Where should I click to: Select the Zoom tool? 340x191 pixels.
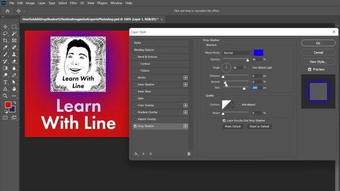coord(5,96)
